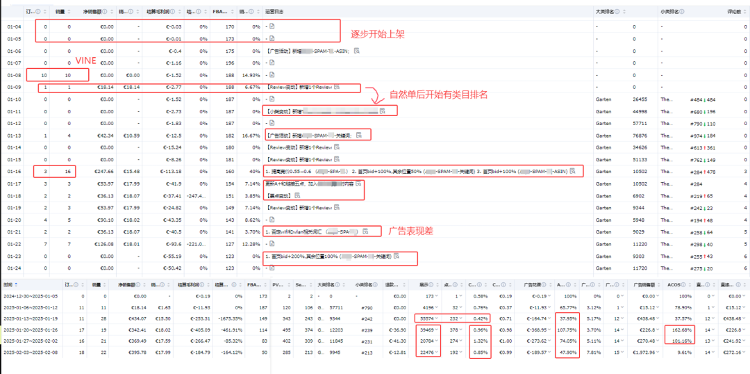Image resolution: width=750 pixels, height=374 pixels.
Task: Add a log entry for row 01-08
Action: click(272, 74)
